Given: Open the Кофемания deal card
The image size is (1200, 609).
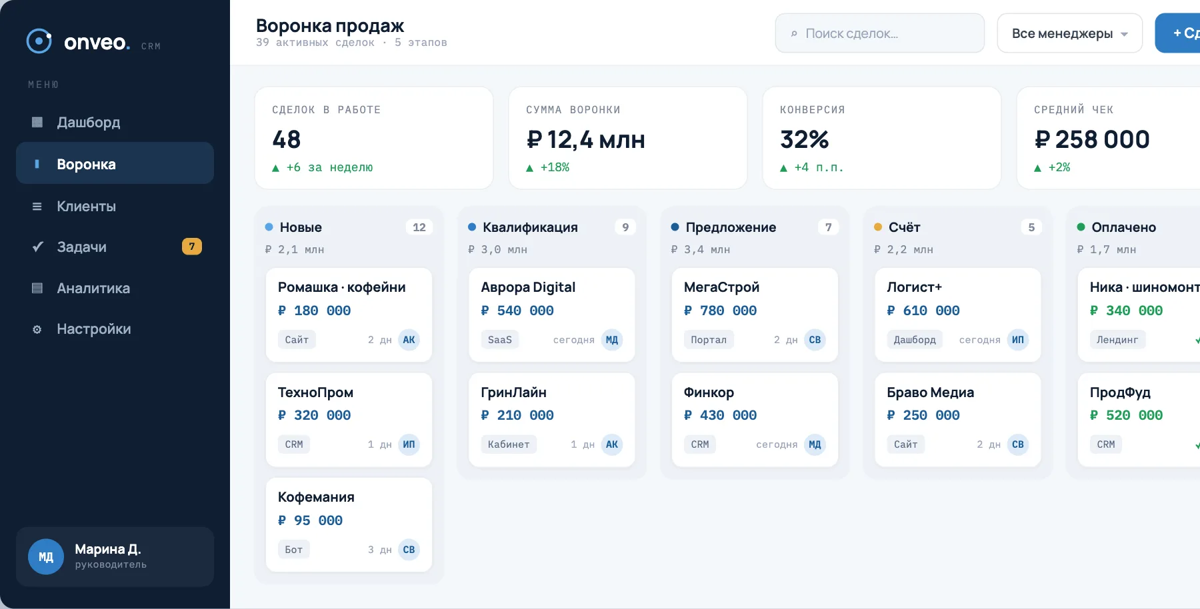Looking at the screenshot, I should (349, 524).
